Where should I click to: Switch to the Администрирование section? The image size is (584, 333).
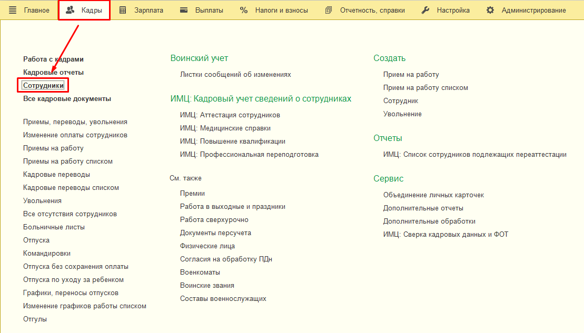(533, 11)
